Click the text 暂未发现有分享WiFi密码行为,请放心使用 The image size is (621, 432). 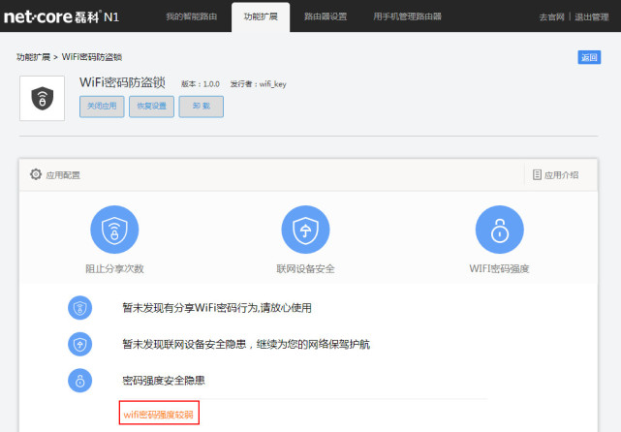click(217, 308)
